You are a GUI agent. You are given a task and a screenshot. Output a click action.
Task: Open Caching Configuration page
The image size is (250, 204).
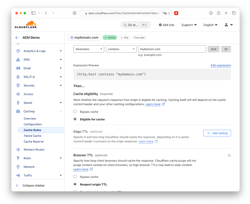pyautogui.click(x=33, y=124)
